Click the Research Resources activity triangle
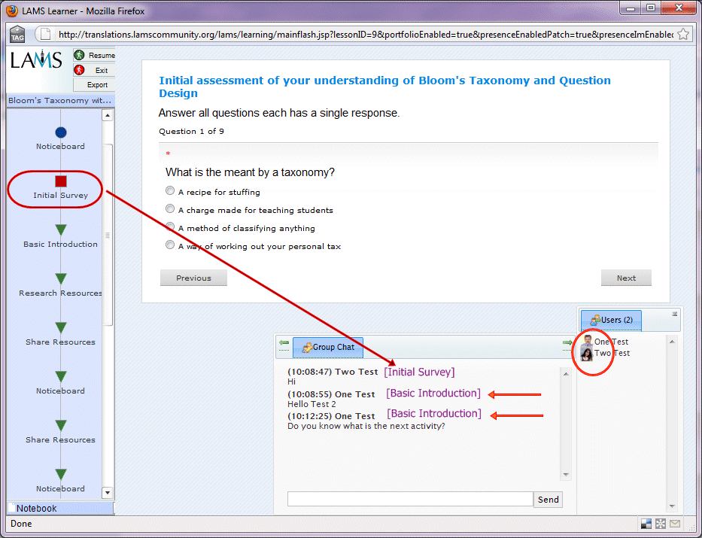The height and width of the screenshot is (538, 702). coord(61,278)
